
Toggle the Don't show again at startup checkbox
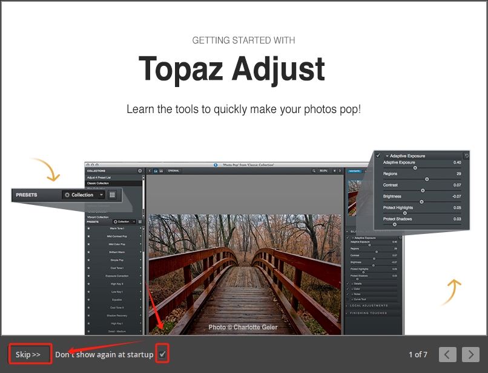[162, 354]
